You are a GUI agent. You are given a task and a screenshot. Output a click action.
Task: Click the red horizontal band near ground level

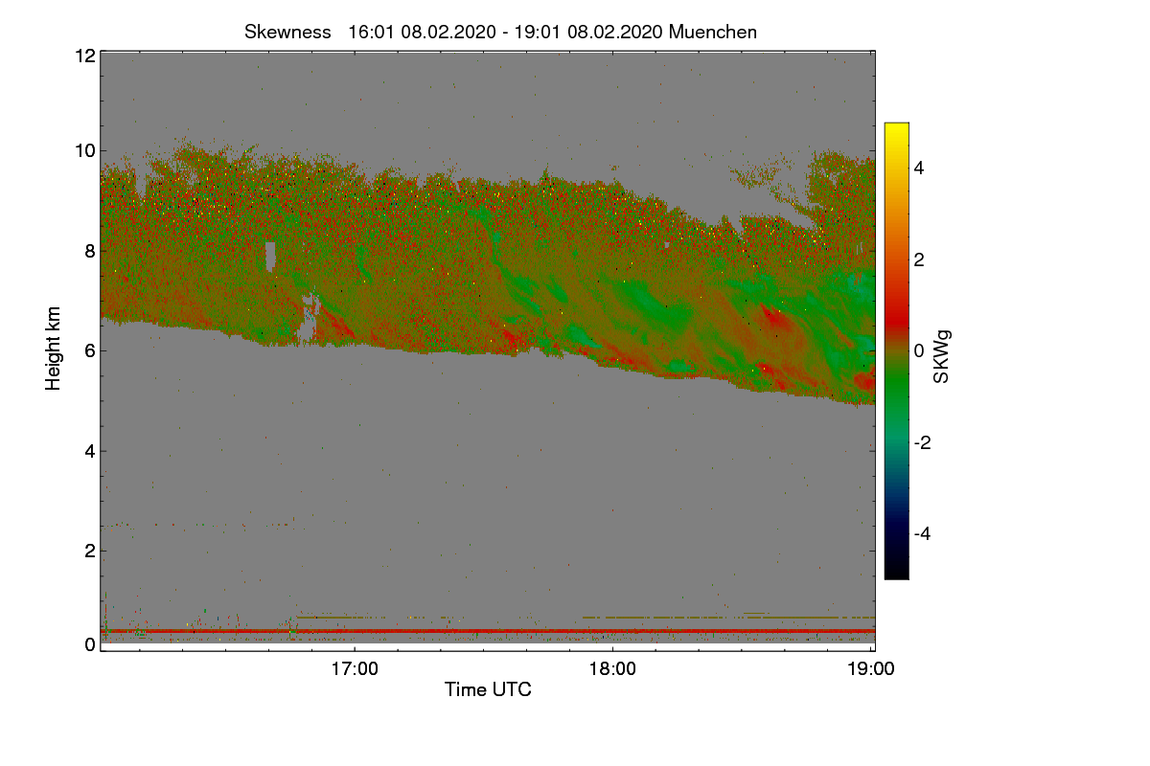(488, 631)
